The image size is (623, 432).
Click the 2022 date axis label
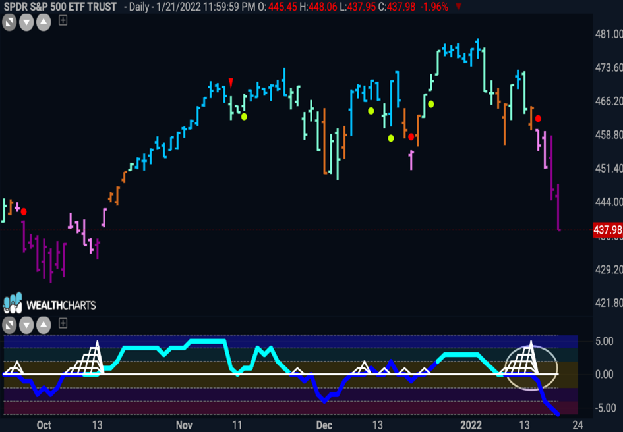(471, 425)
